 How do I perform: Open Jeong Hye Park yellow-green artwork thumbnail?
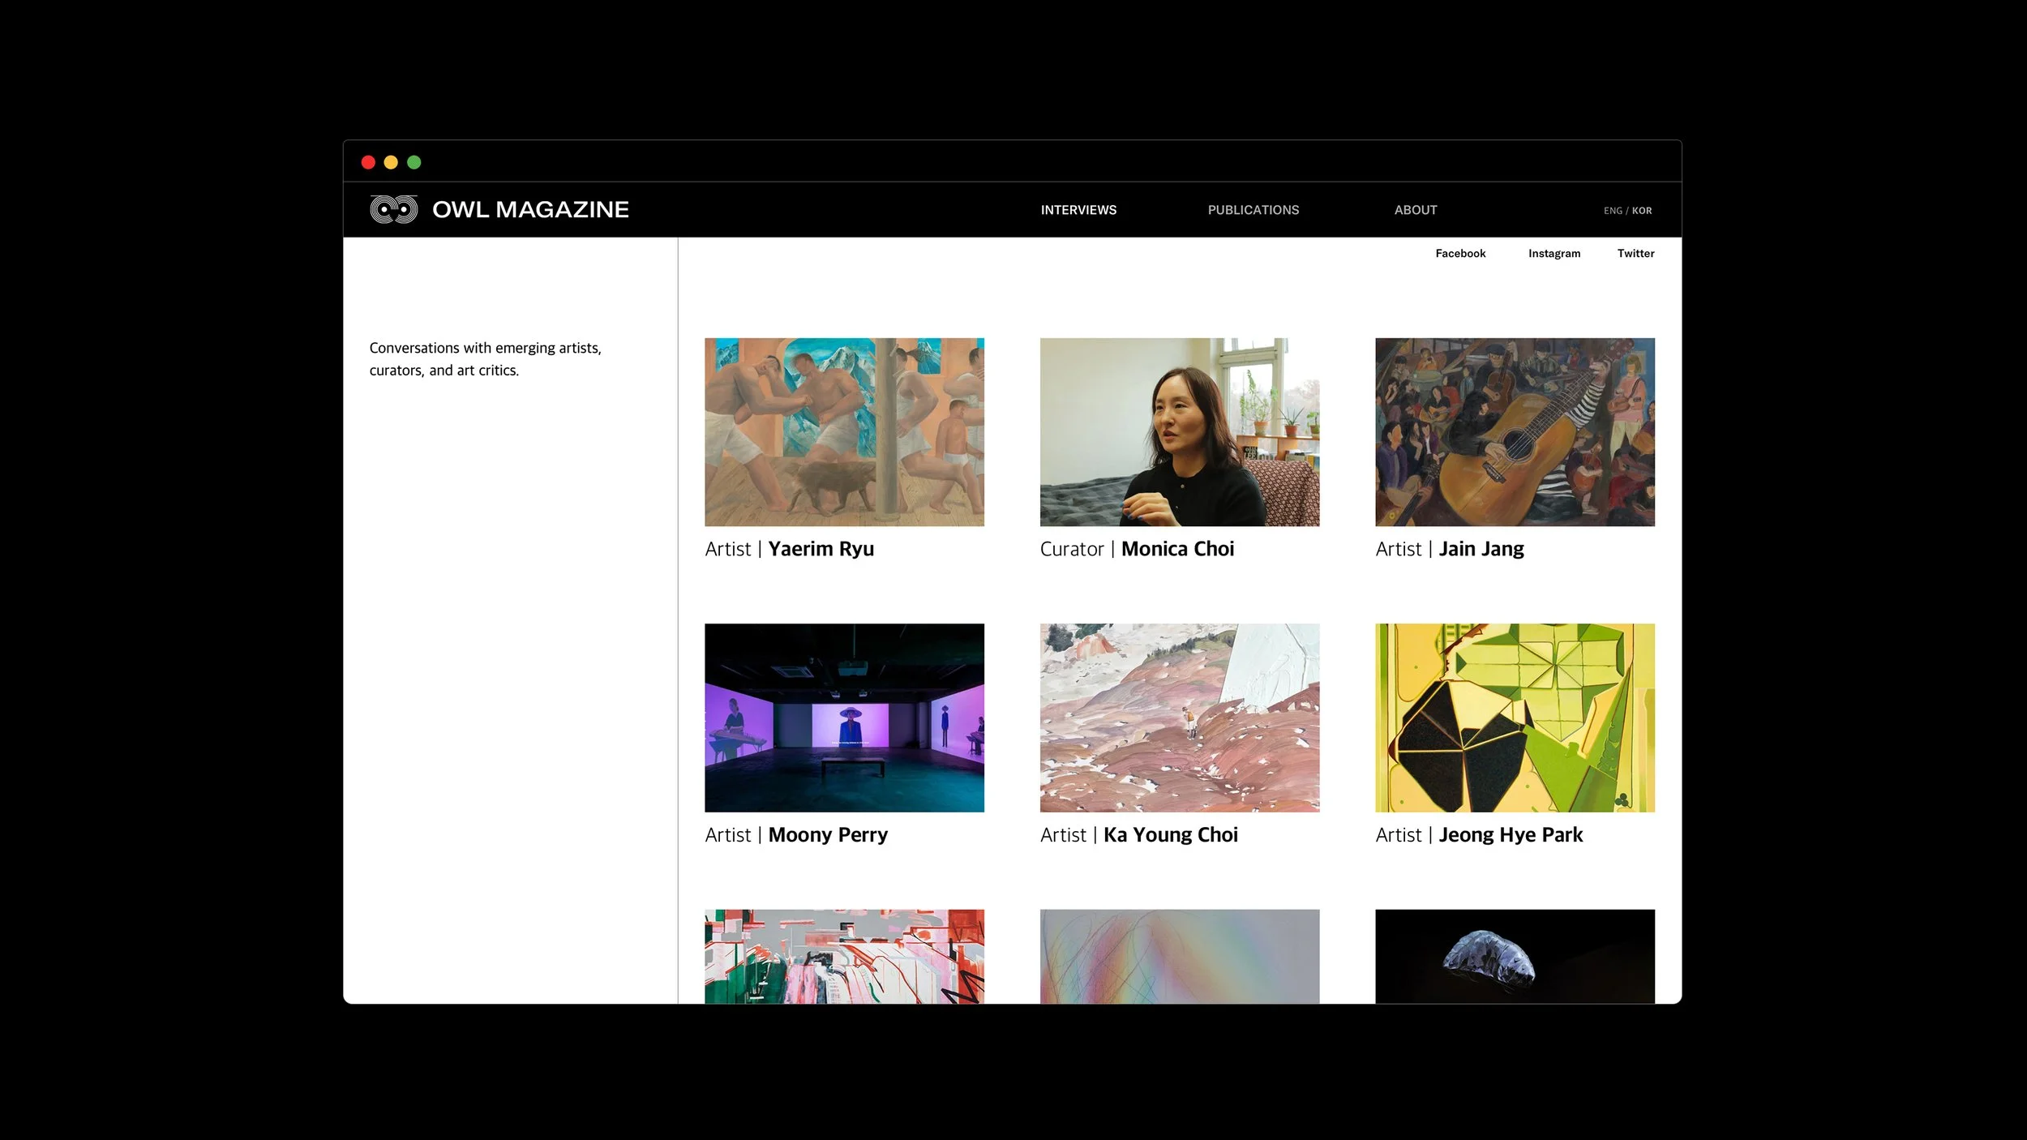pyautogui.click(x=1515, y=718)
